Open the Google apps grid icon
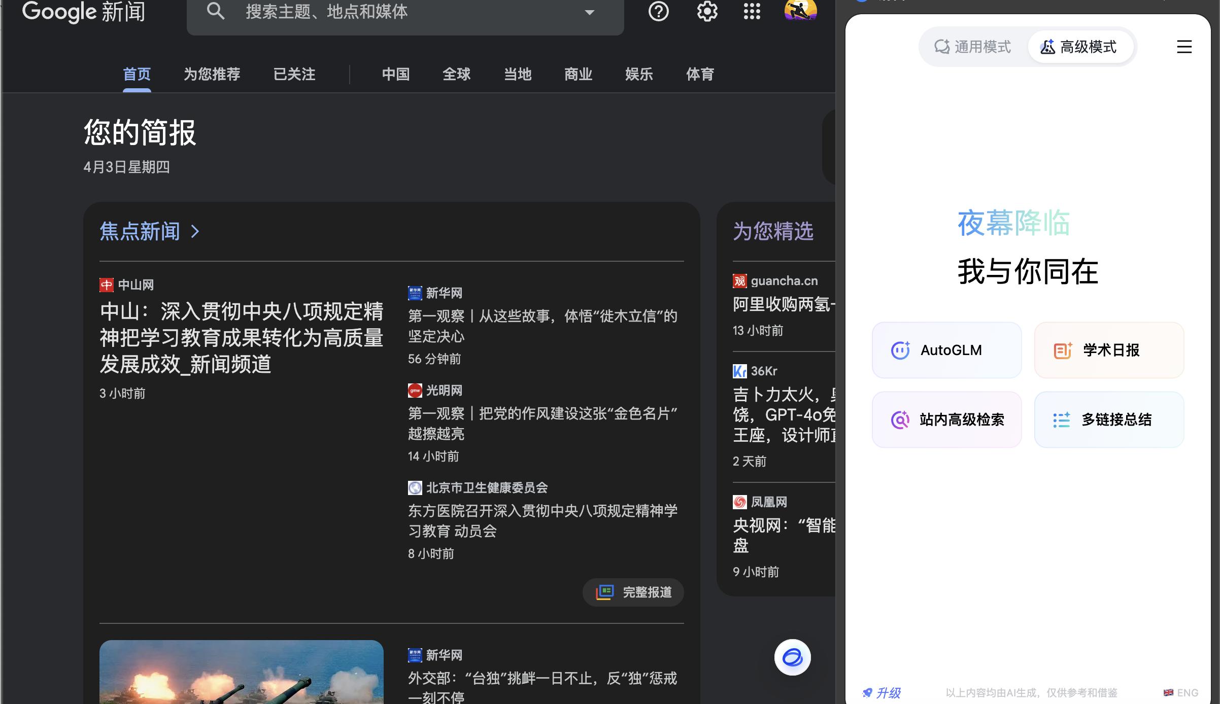 [x=752, y=11]
